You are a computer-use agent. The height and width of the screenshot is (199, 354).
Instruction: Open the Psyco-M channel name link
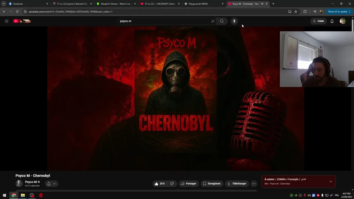(x=31, y=182)
